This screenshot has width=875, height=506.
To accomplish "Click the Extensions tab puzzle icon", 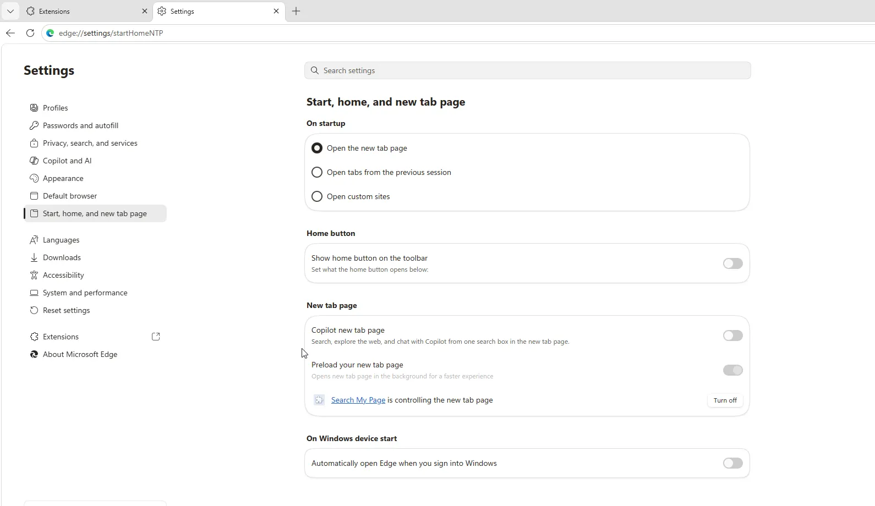I will coord(30,11).
